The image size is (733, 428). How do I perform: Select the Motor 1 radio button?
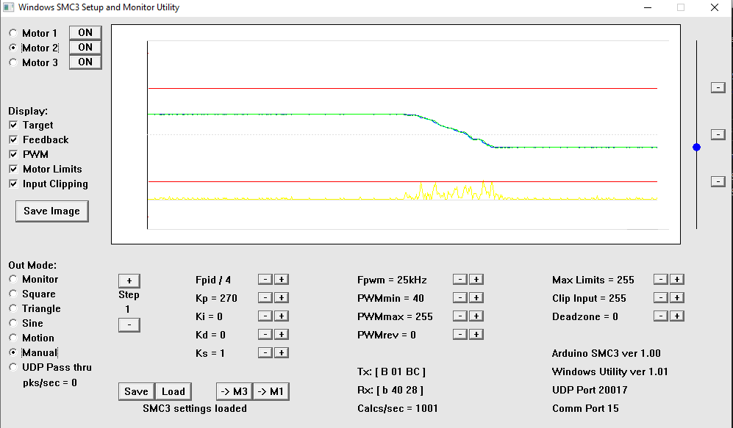(14, 33)
